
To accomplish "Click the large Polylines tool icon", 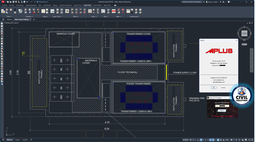I will (x=20, y=11).
